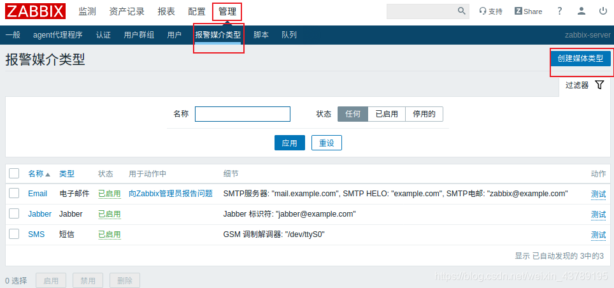Go to 用户 submenu
This screenshot has width=614, height=288.
pos(175,35)
